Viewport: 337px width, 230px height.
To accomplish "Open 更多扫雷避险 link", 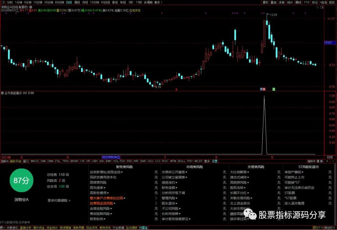I will [59, 200].
